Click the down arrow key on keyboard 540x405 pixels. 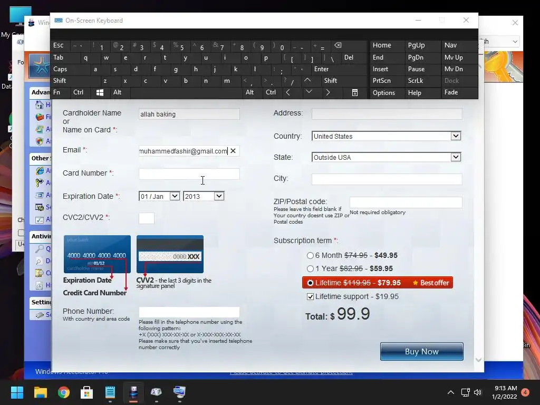point(308,92)
